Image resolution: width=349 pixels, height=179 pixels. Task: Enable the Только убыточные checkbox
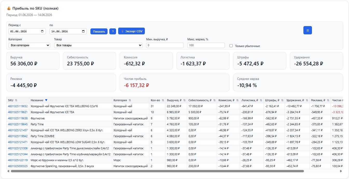231,46
